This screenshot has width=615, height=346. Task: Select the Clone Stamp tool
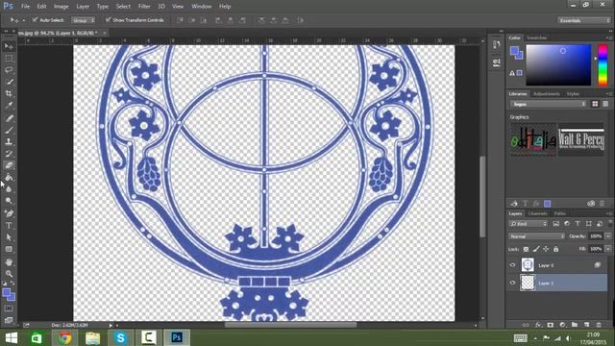click(x=9, y=141)
